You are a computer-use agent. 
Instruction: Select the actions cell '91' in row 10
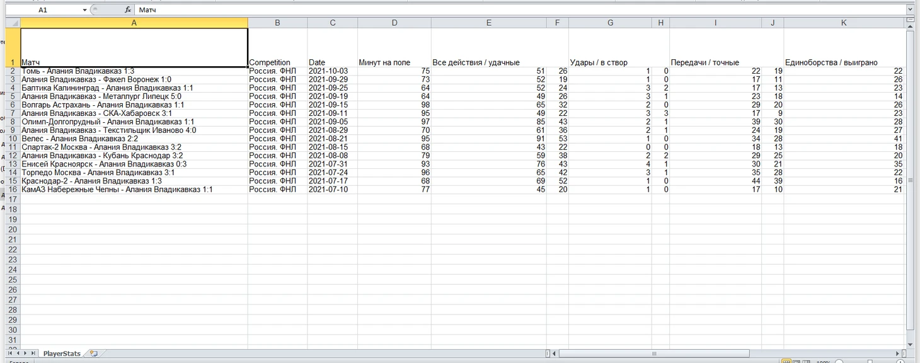pyautogui.click(x=489, y=139)
